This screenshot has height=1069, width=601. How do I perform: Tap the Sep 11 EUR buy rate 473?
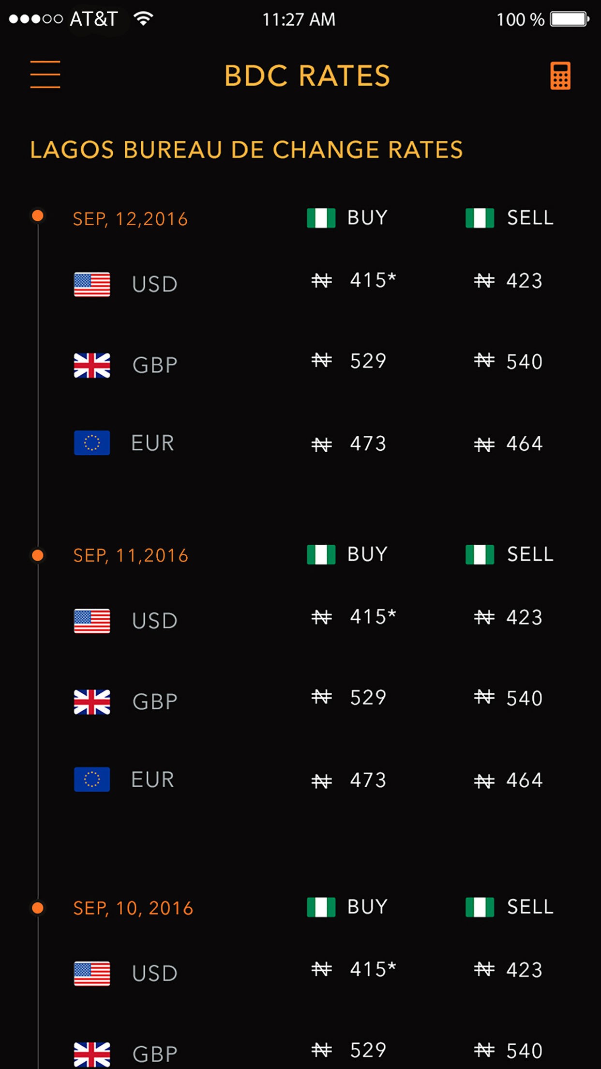click(368, 780)
